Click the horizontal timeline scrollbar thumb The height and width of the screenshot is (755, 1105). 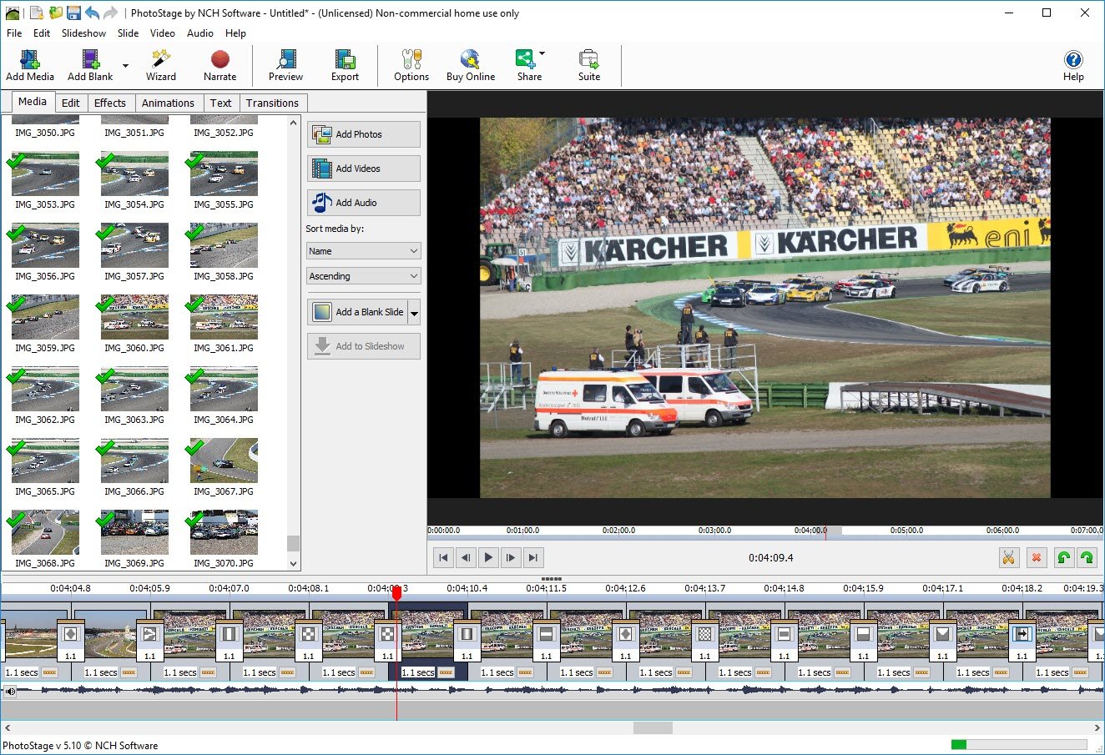[x=653, y=728]
